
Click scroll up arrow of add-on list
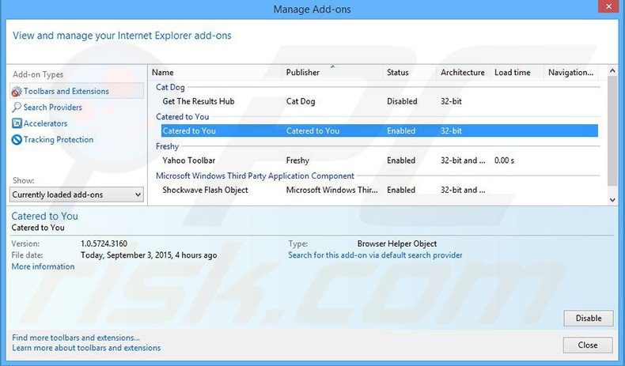tap(612, 70)
